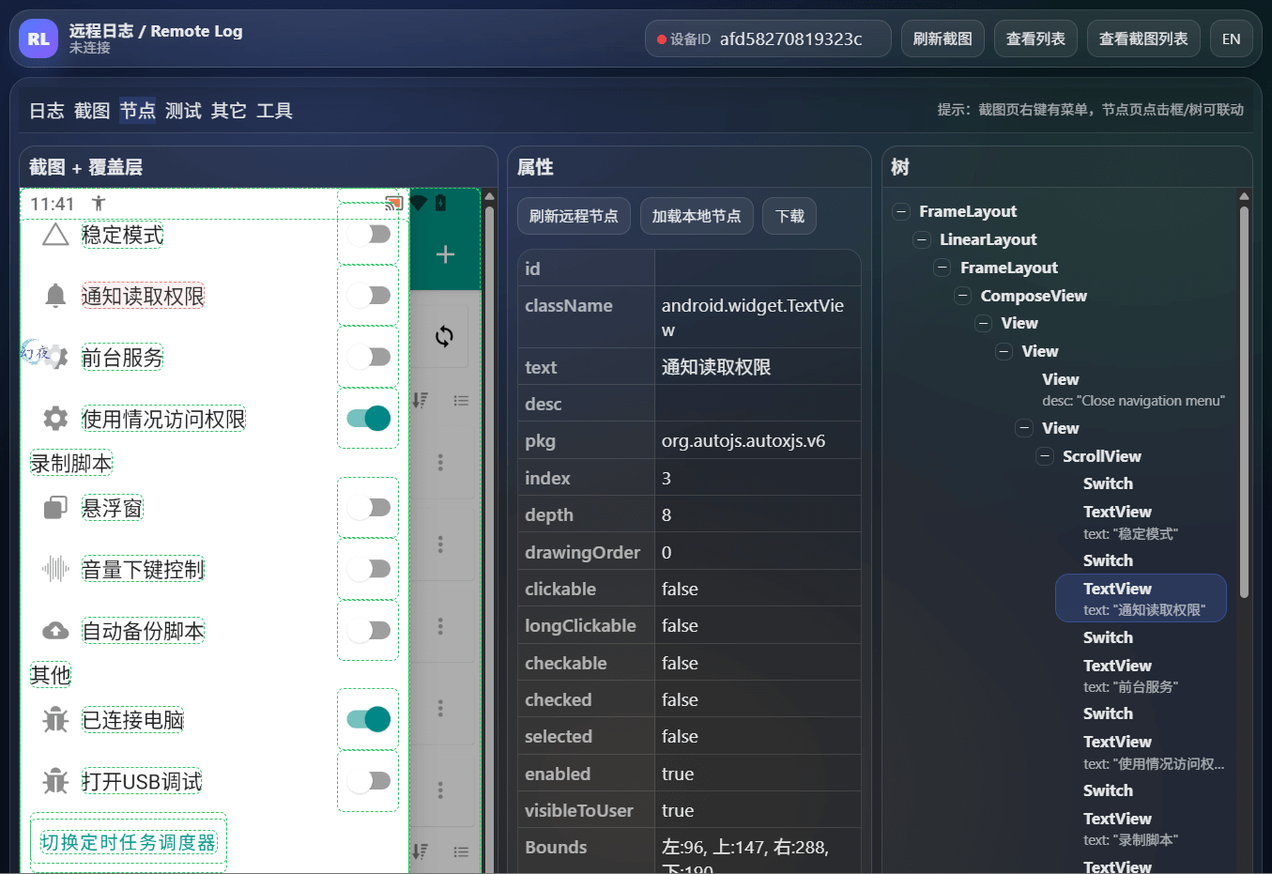Switch to the 截图 tab

pos(92,111)
